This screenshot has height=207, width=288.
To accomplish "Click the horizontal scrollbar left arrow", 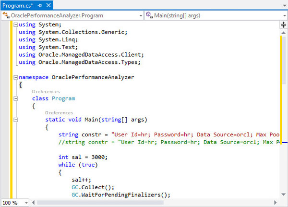I will coord(33,203).
